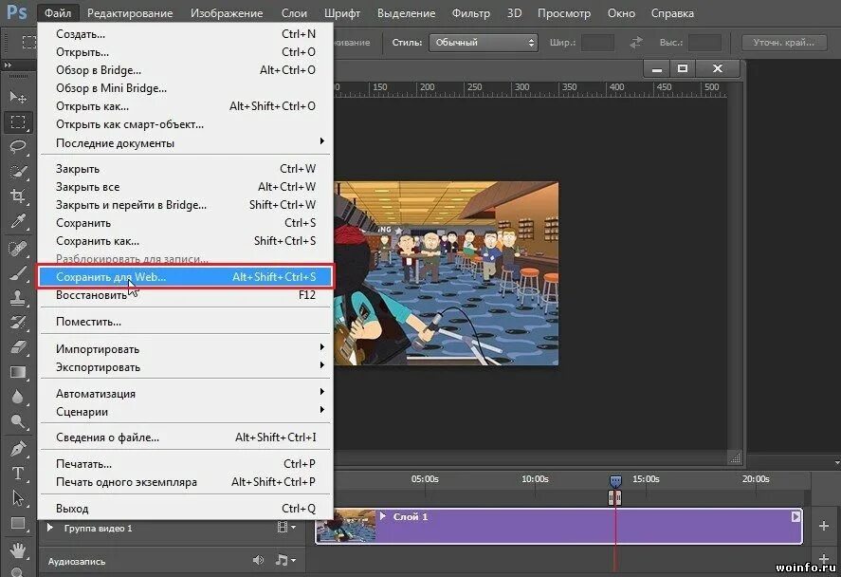
Task: Select the Crop tool
Action: coord(18,195)
